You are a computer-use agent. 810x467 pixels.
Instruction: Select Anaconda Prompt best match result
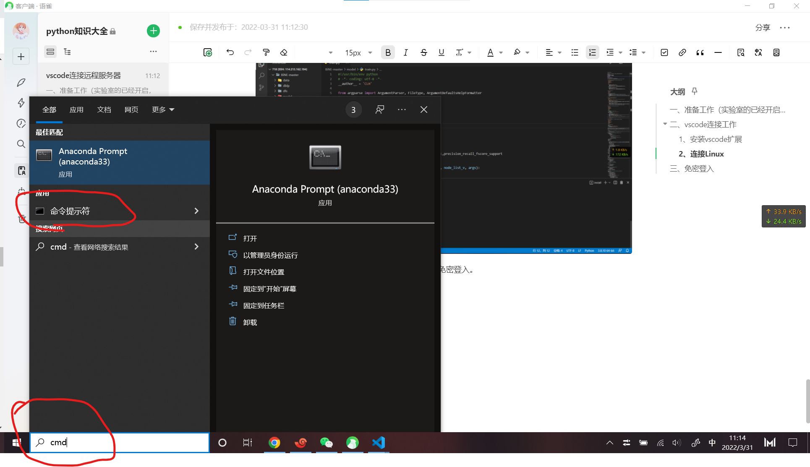120,162
